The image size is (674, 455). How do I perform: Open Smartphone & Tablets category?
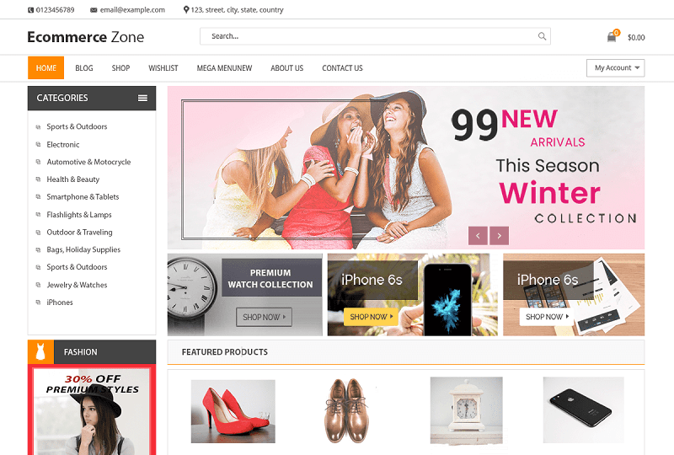[83, 197]
